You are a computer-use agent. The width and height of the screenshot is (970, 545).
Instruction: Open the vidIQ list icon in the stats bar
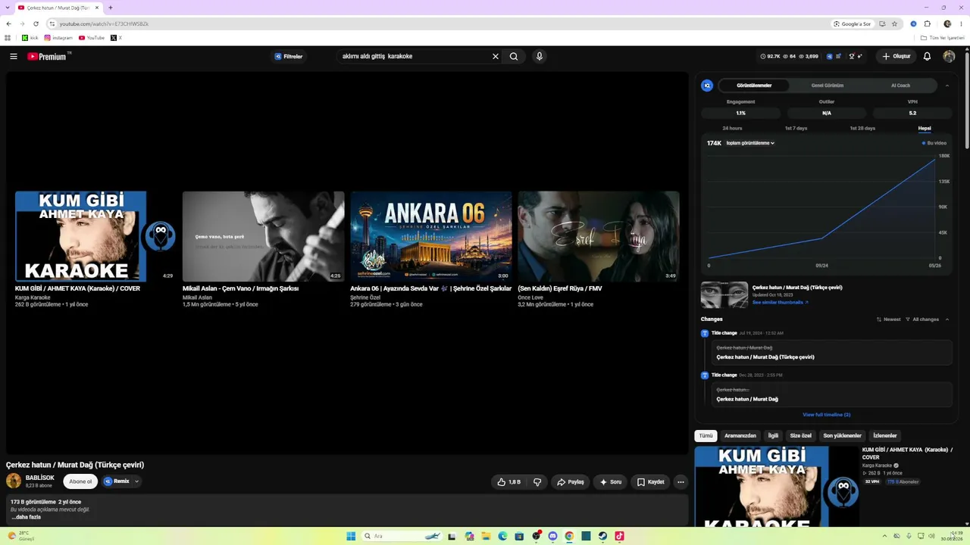(x=839, y=57)
